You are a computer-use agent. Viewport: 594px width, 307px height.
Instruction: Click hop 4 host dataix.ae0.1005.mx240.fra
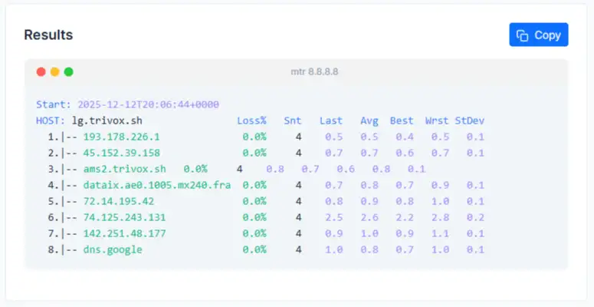[x=157, y=185]
